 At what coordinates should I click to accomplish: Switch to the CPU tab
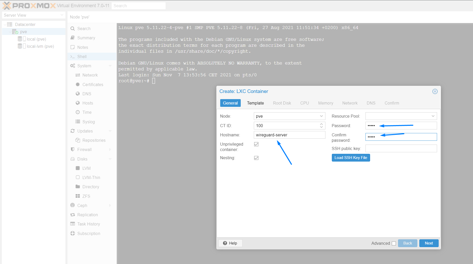tap(304, 103)
